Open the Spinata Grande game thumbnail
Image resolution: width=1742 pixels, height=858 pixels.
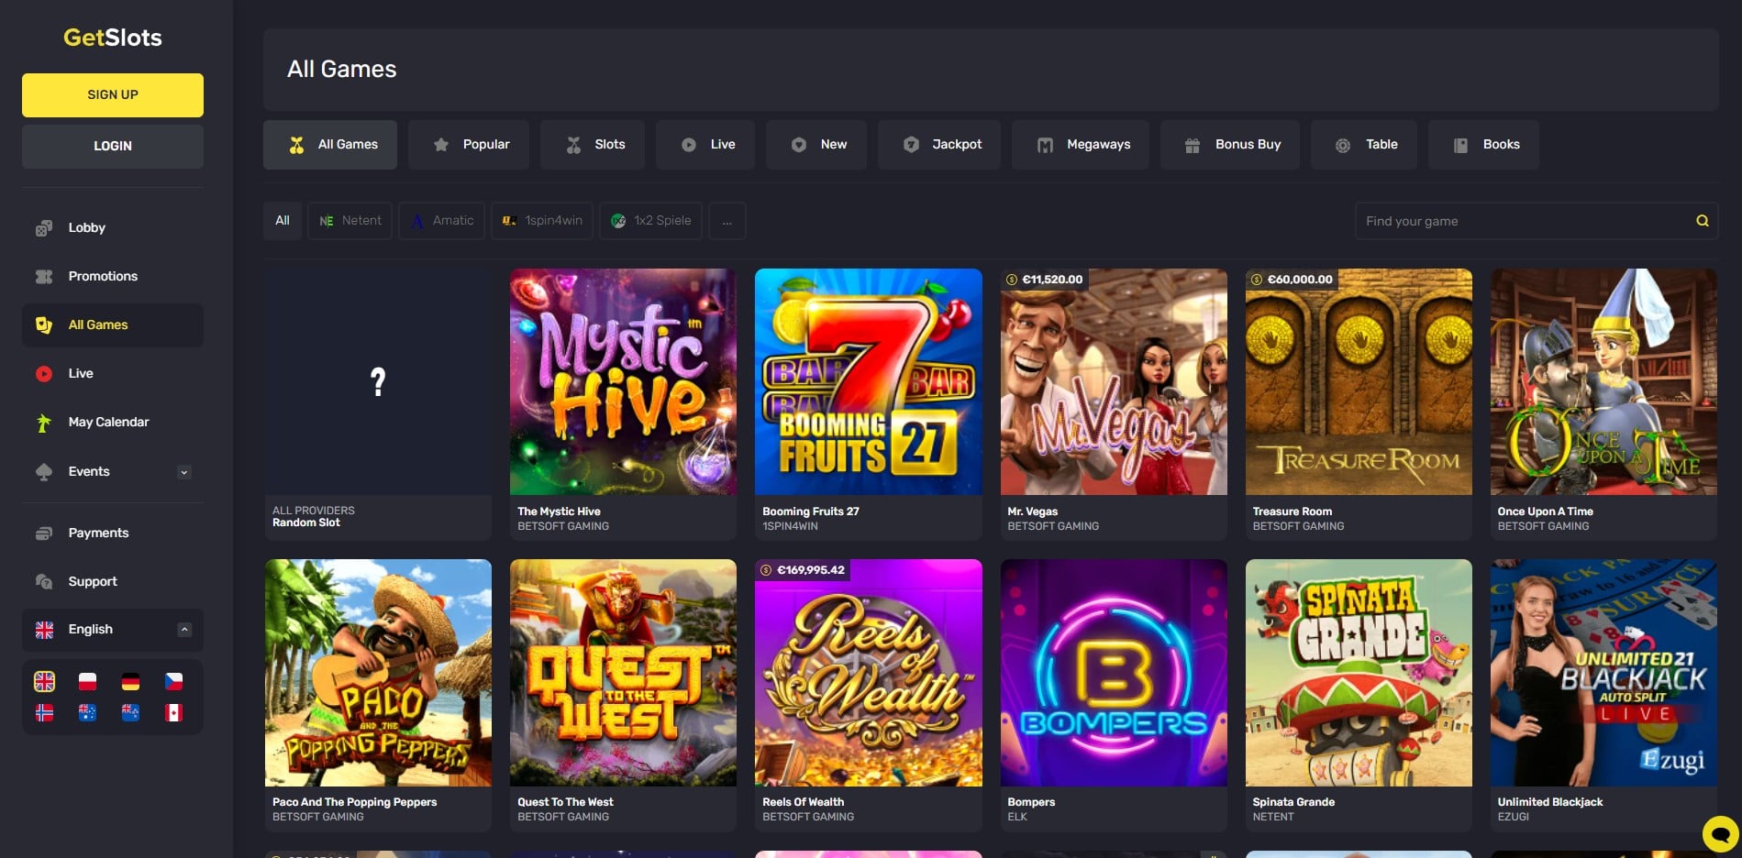[1359, 673]
